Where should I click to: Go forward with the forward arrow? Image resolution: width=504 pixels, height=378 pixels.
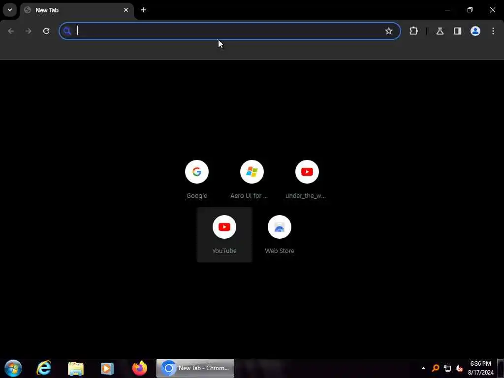click(29, 31)
